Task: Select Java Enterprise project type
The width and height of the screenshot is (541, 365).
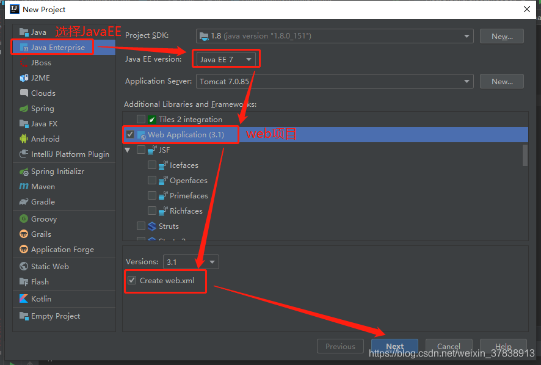Action: pos(64,48)
